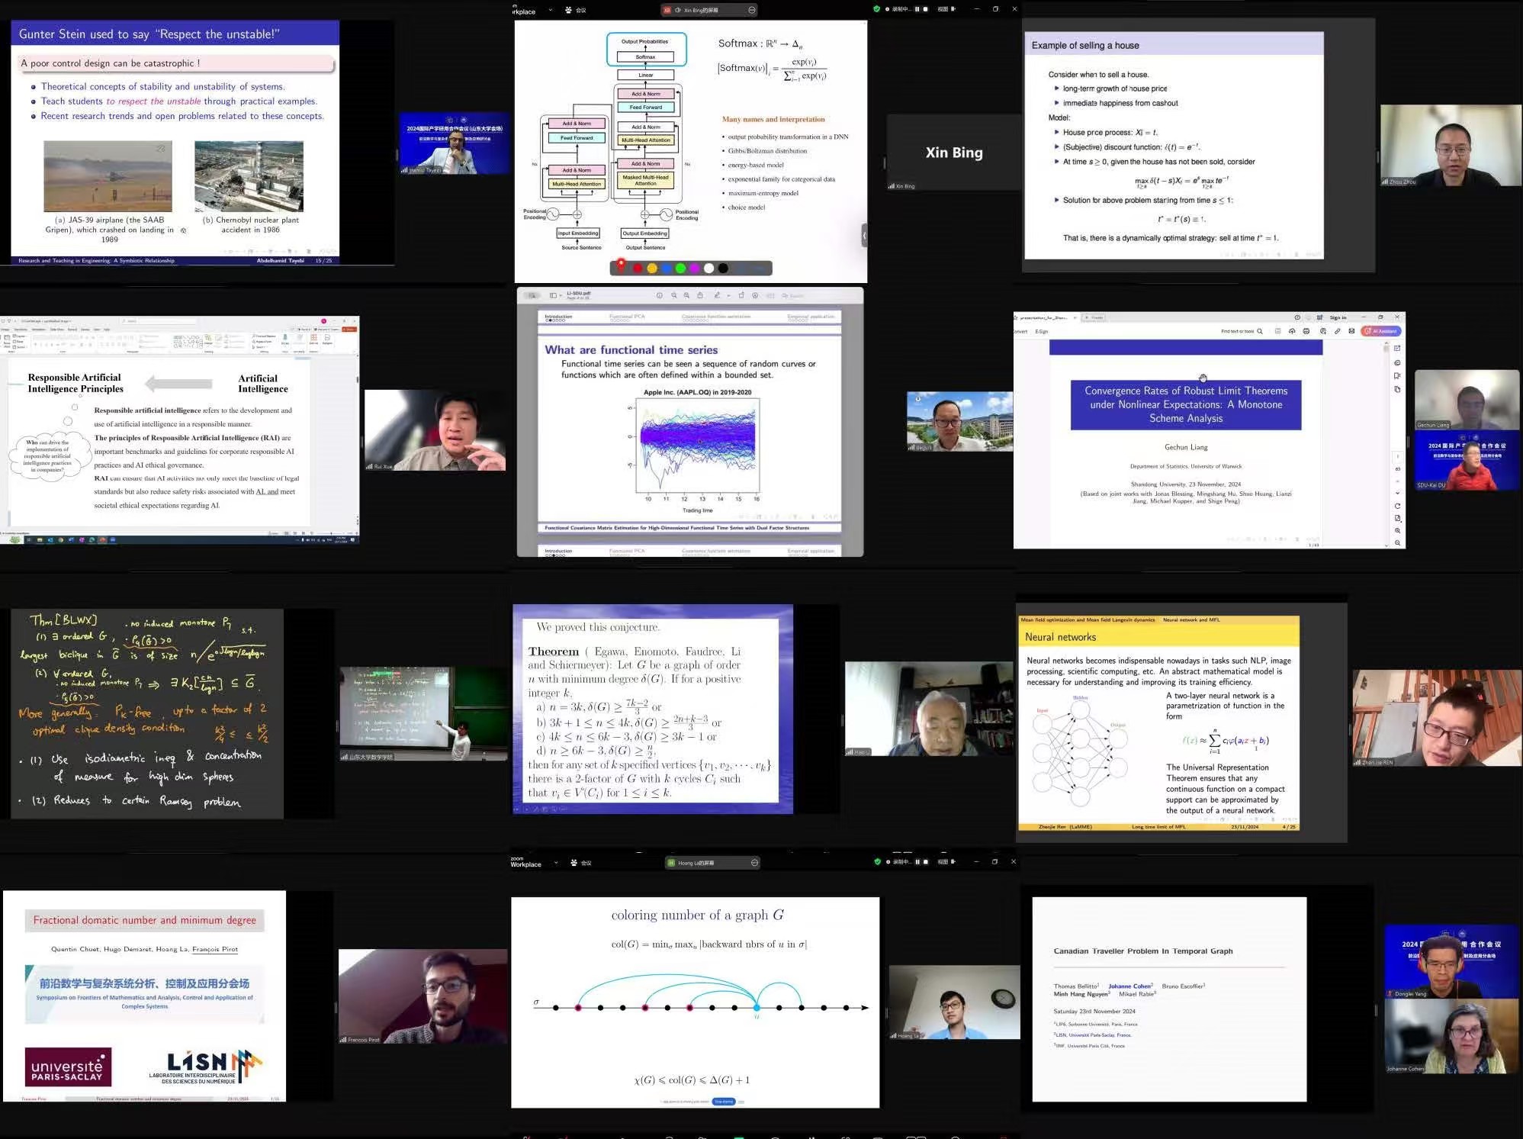Stop the Zoom recording
Viewport: 1523px width, 1139px height.
click(x=926, y=9)
